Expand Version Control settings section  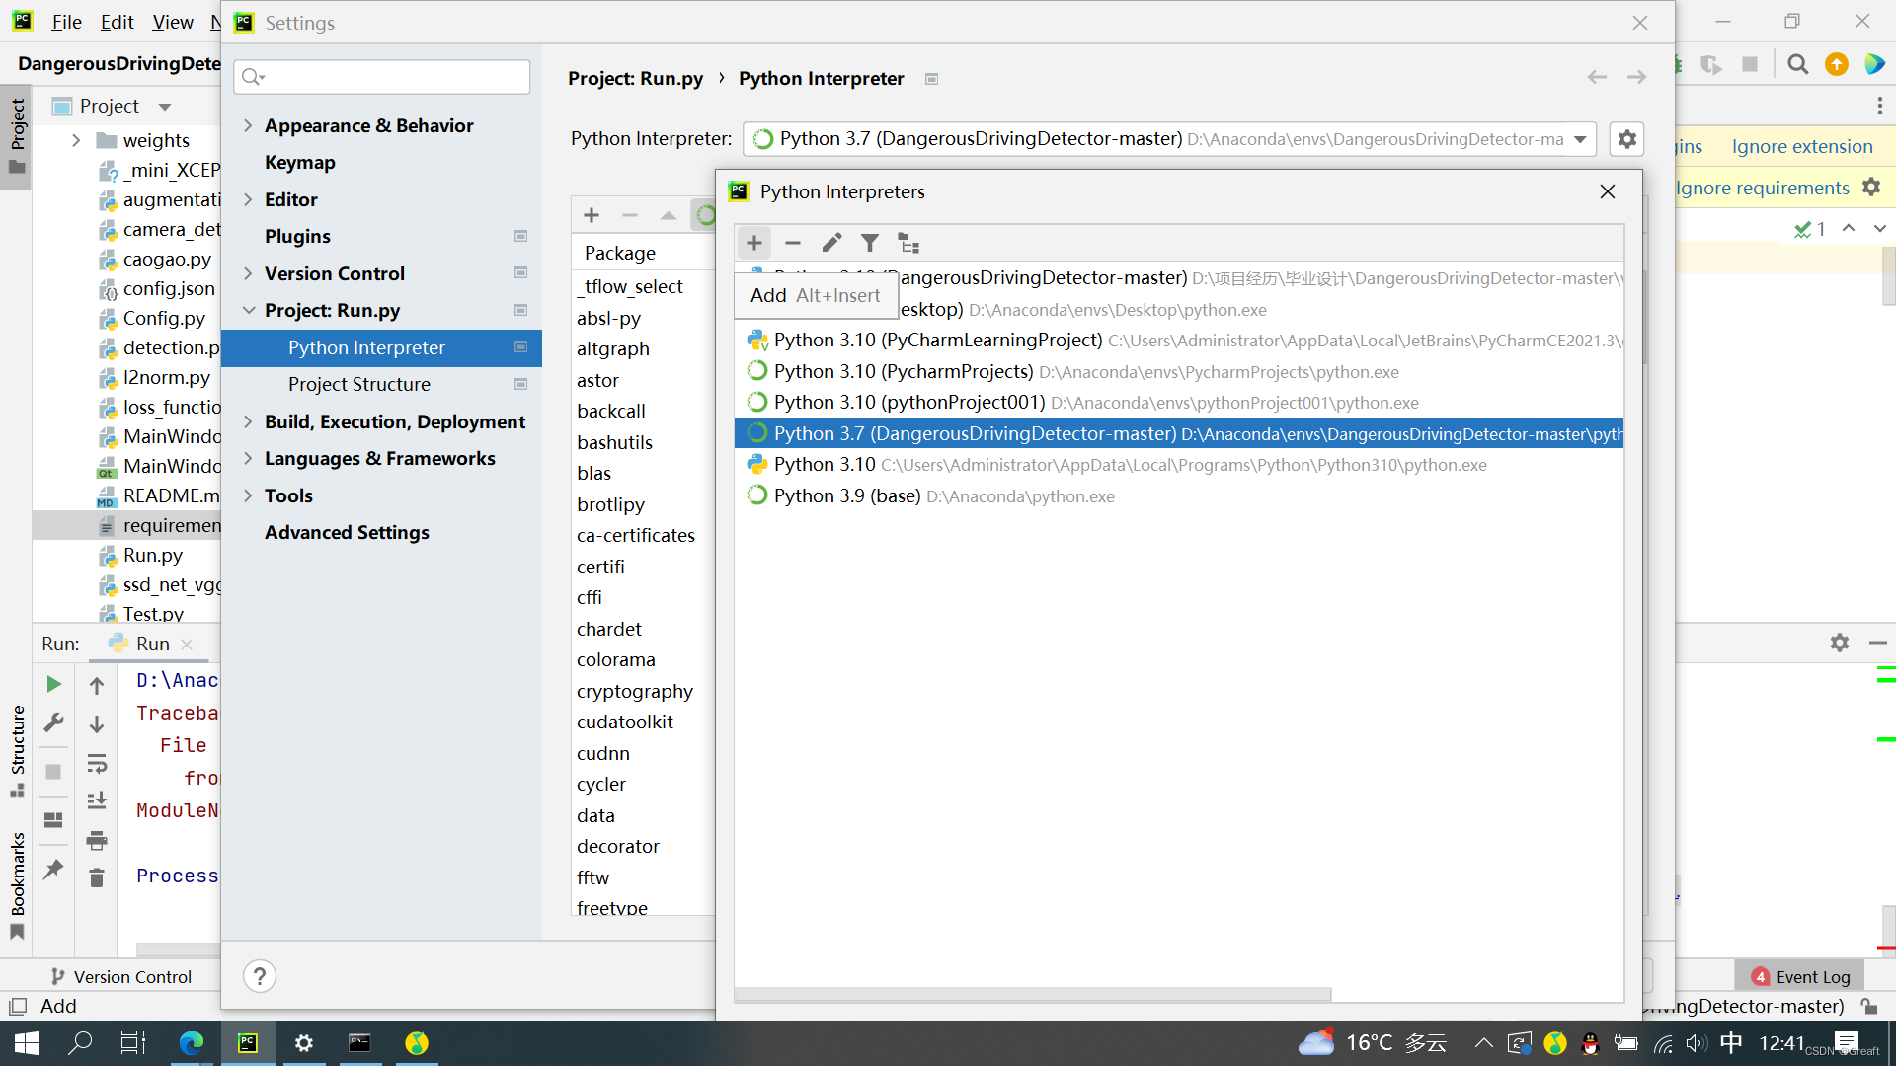(248, 273)
